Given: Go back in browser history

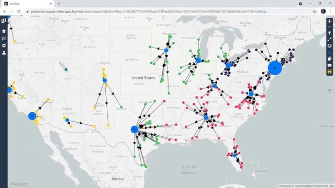Looking at the screenshot, I should point(5,11).
